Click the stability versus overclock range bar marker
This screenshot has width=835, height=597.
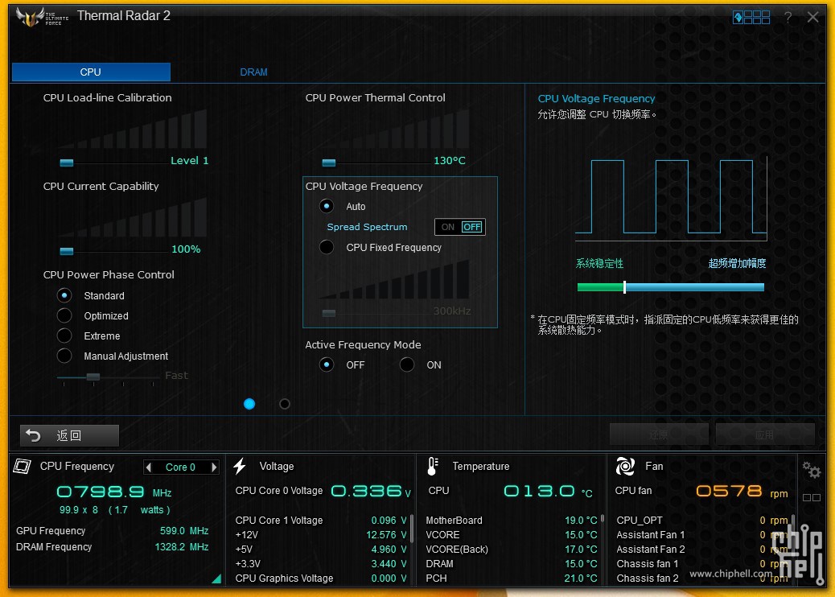click(625, 287)
